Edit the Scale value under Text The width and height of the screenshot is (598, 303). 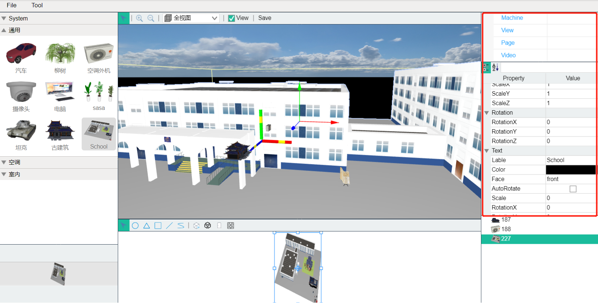(571, 198)
